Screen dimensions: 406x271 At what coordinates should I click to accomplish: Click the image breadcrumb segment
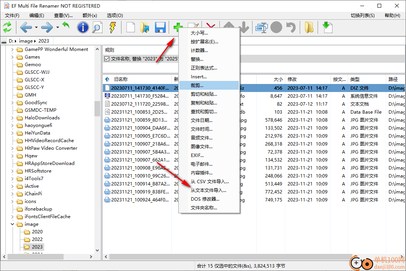[26, 41]
